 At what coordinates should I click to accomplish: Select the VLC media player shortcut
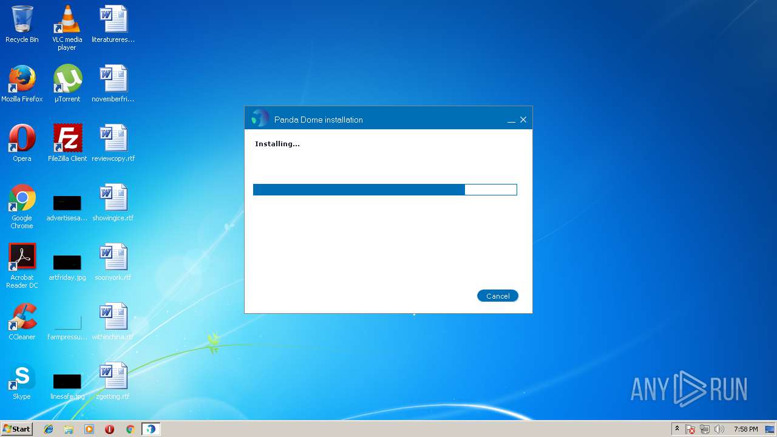tap(67, 28)
